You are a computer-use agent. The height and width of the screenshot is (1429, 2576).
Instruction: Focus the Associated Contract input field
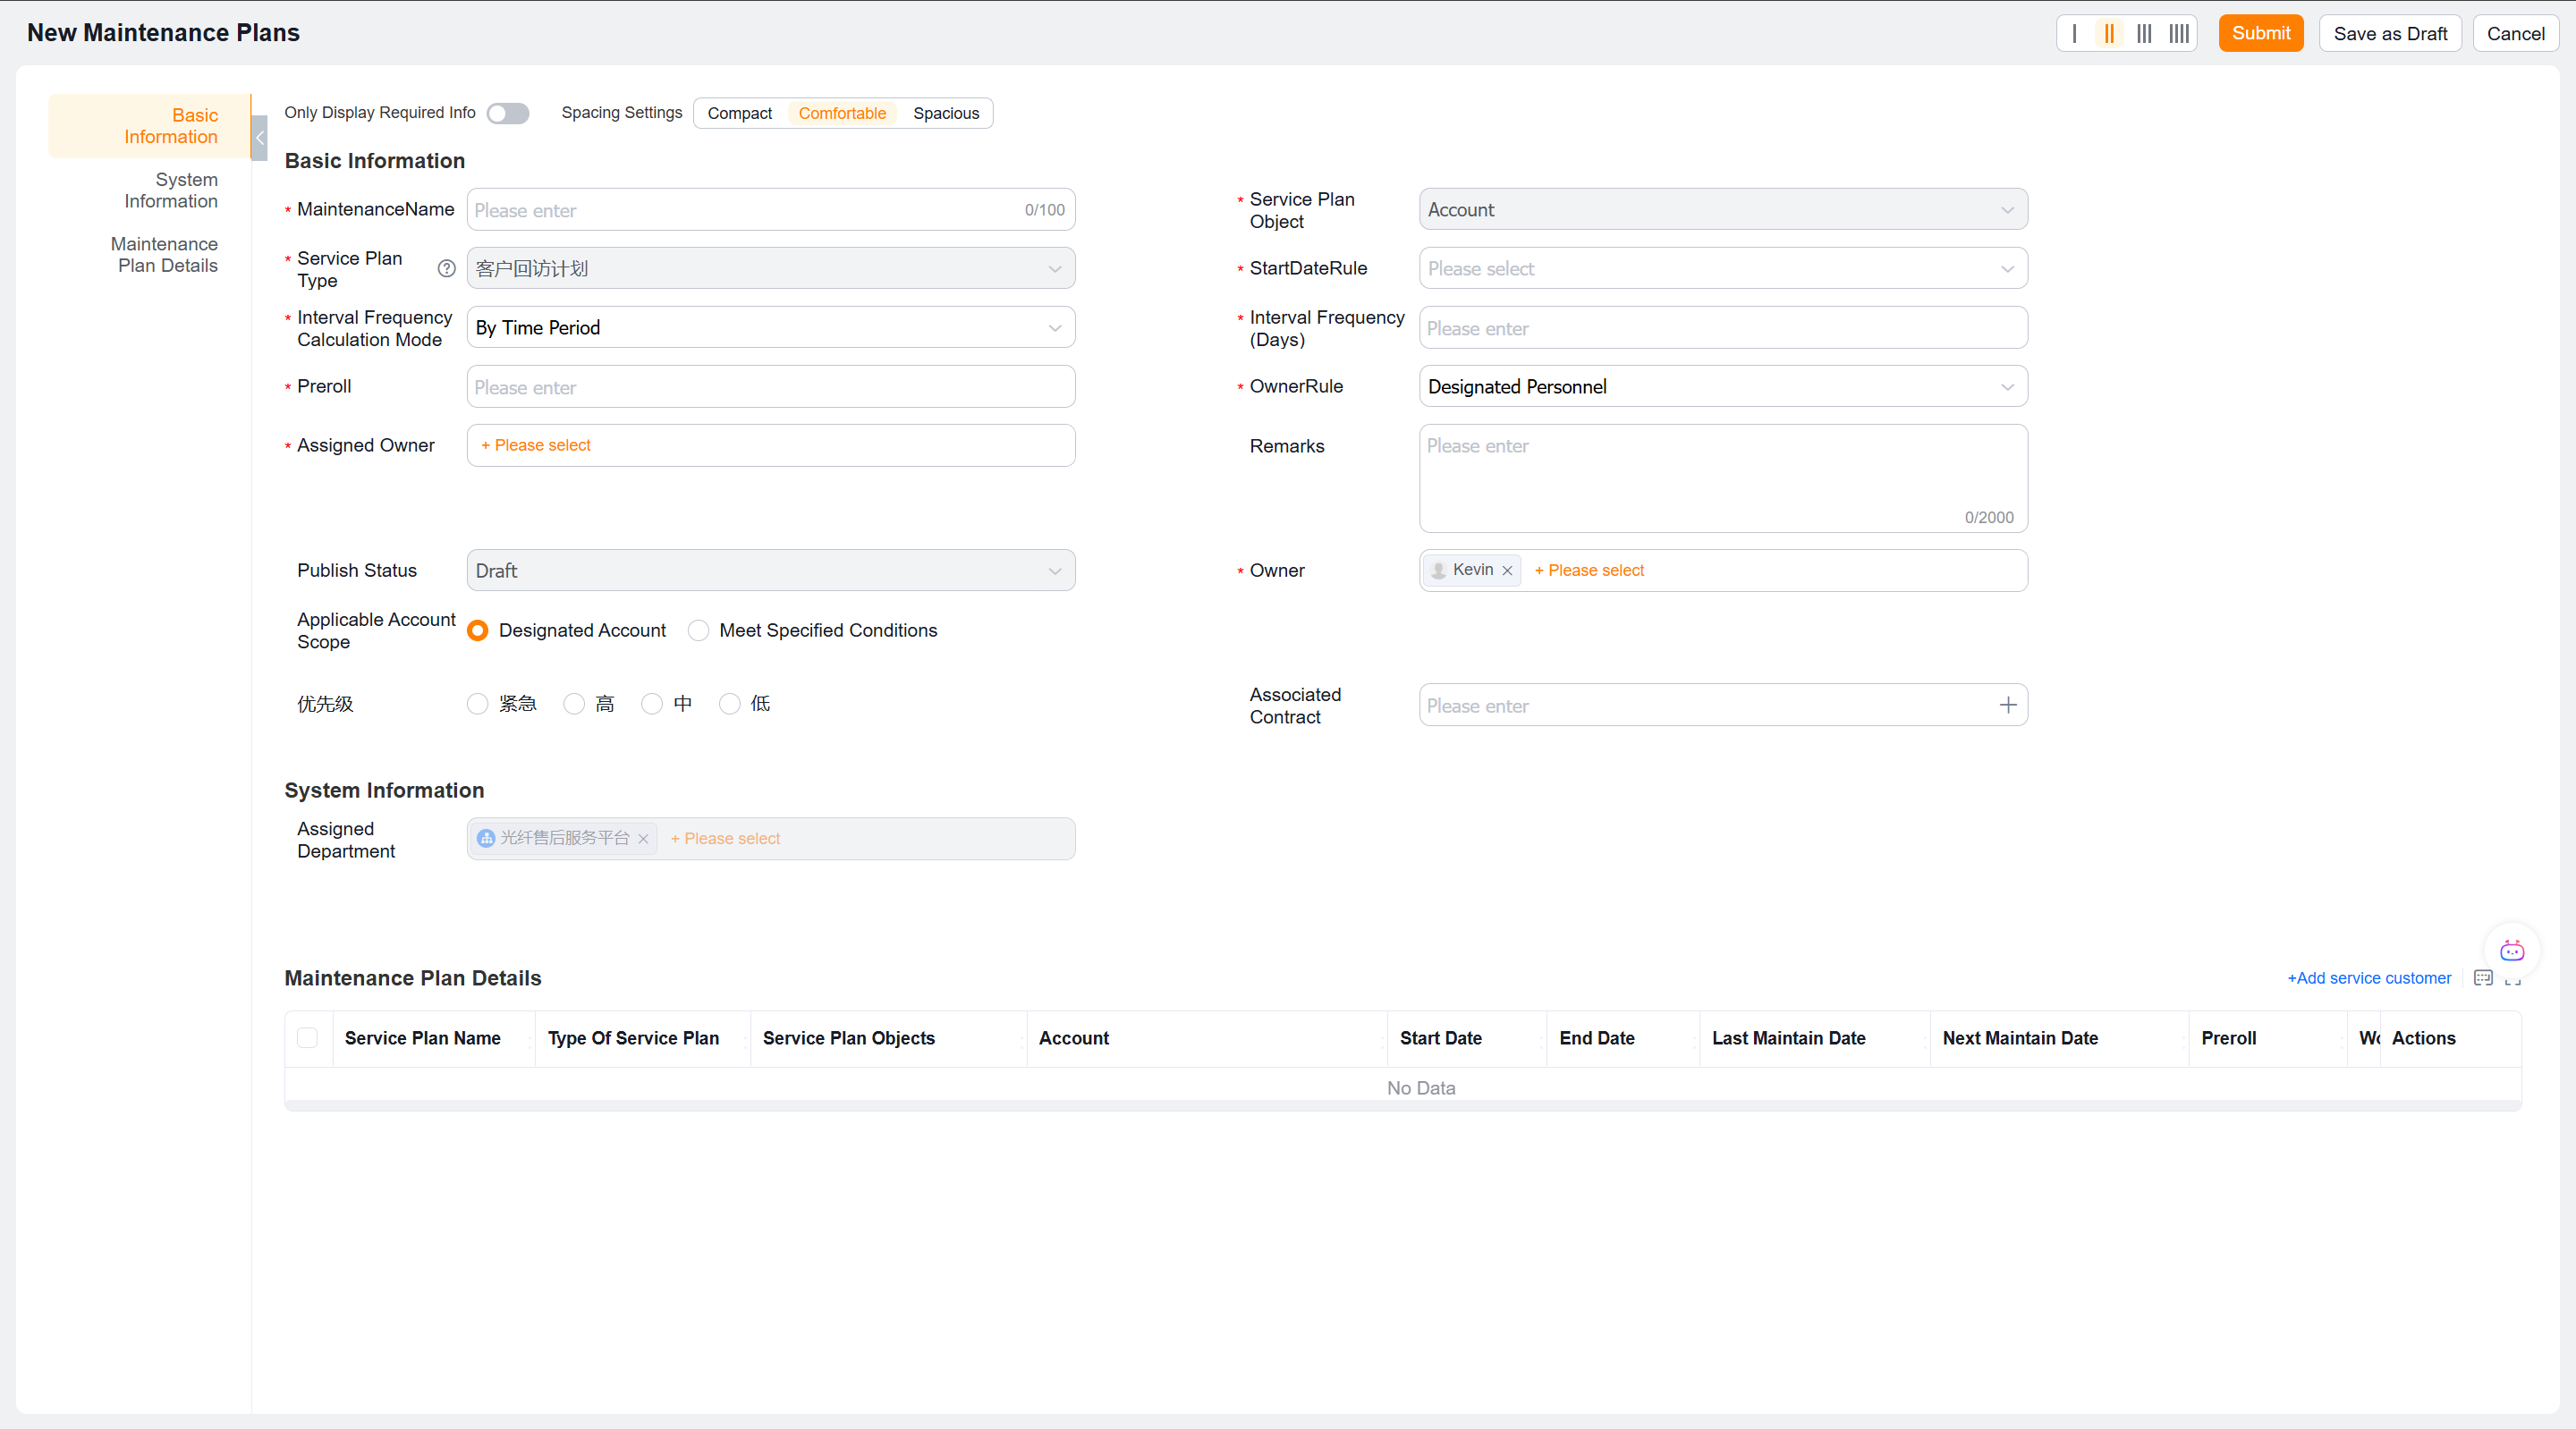(1723, 705)
